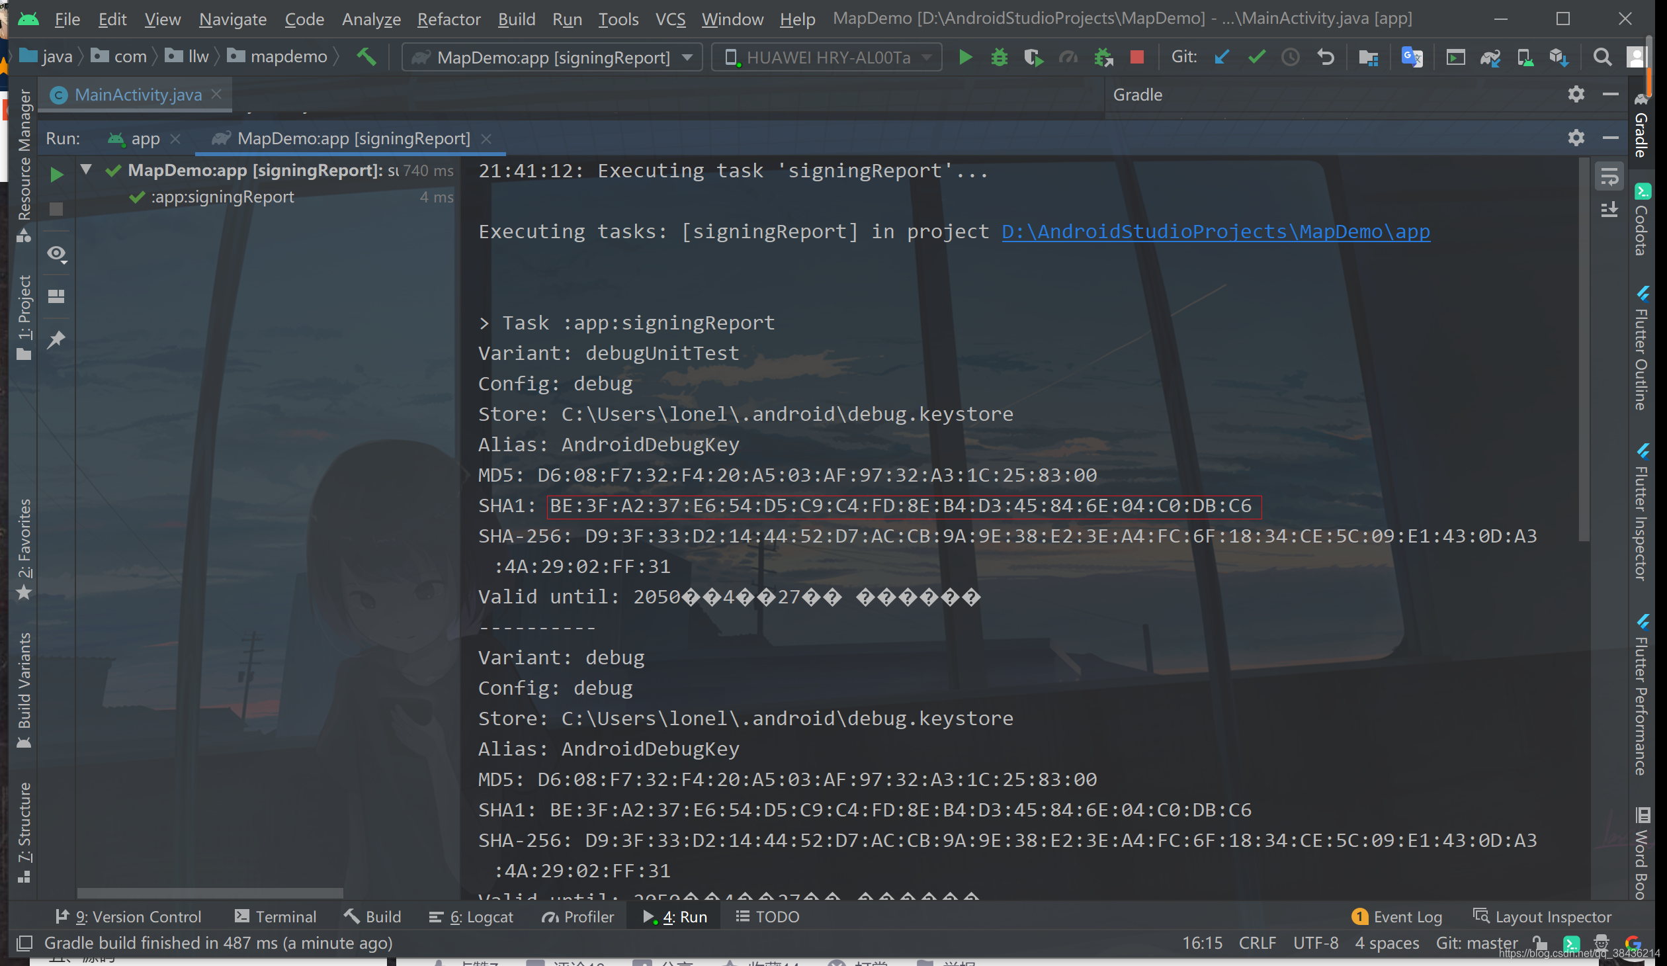Open Run panel settings gear
Screen dimensions: 1667x966
pos(1576,138)
